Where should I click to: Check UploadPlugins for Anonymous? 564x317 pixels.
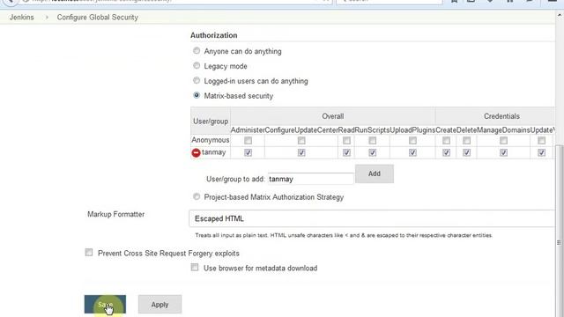click(x=412, y=141)
